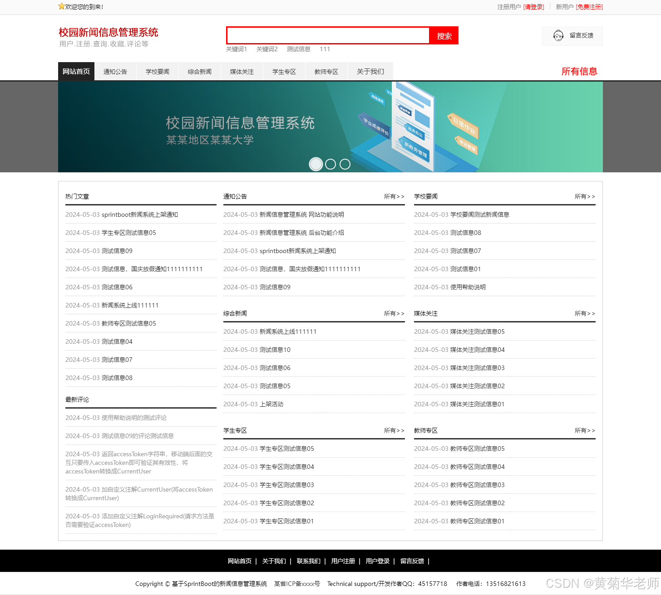Select the third carousel indicator dot
The height and width of the screenshot is (595, 661).
pos(345,164)
